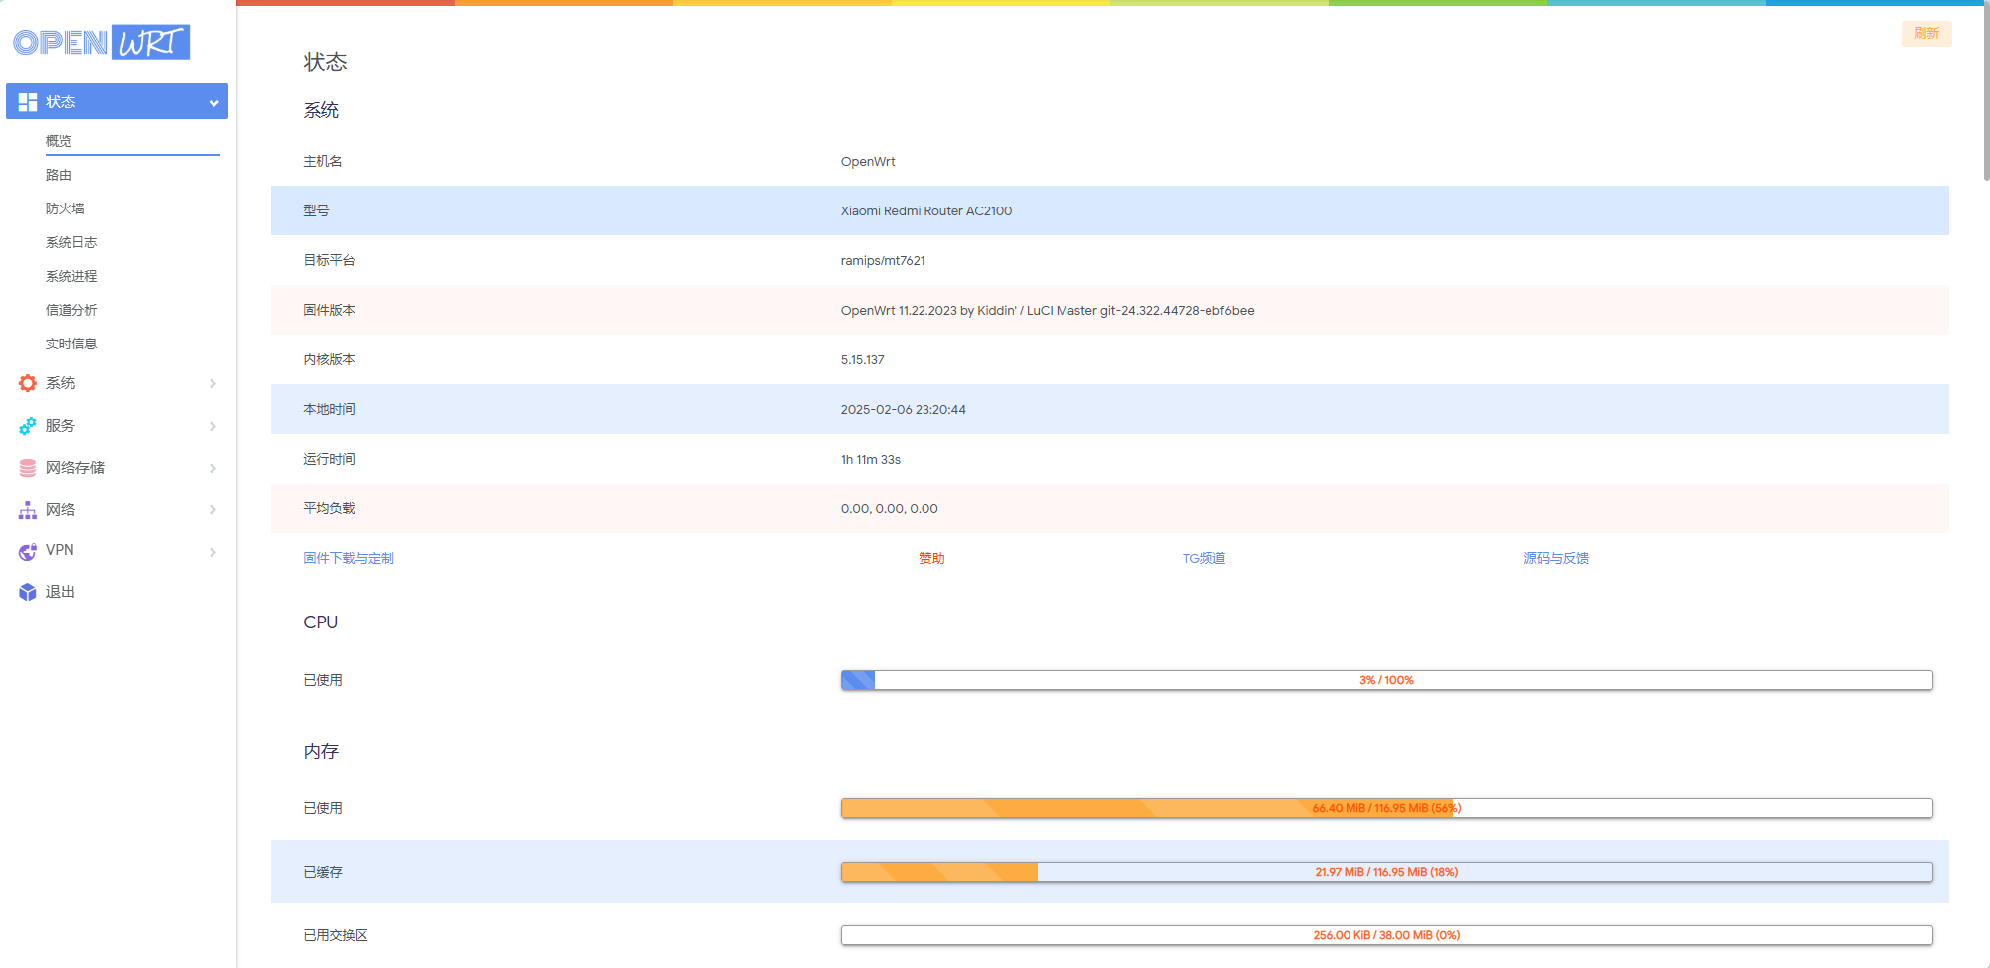Click the hostname value OpenWrt
Screen dimensions: 1990x968
coord(868,162)
